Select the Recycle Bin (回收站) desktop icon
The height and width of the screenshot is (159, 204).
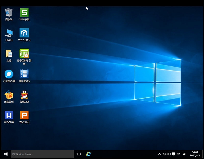(x=9, y=13)
